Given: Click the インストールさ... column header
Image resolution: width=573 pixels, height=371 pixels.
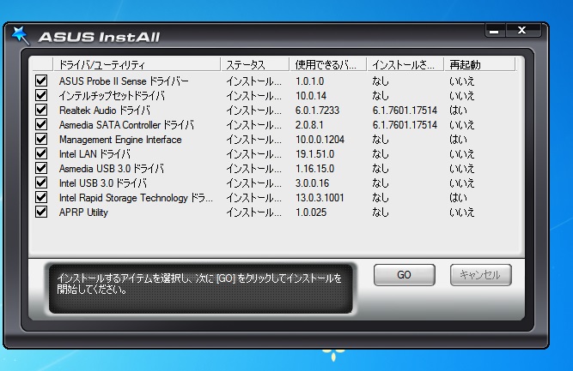Looking at the screenshot, I should pos(405,64).
